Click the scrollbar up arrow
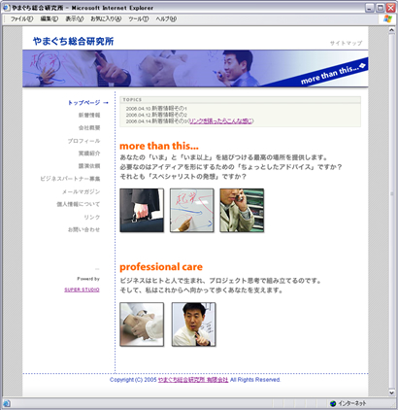This screenshot has width=398, height=410. tap(391, 30)
